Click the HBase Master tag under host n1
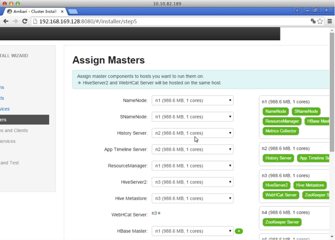 pyautogui.click(x=317, y=121)
